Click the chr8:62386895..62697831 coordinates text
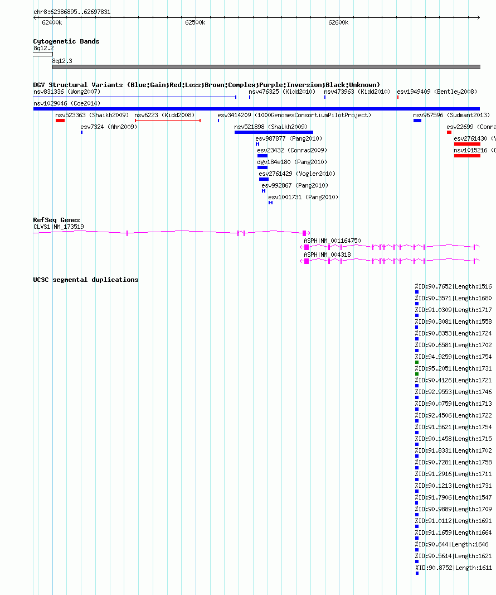 coord(72,12)
